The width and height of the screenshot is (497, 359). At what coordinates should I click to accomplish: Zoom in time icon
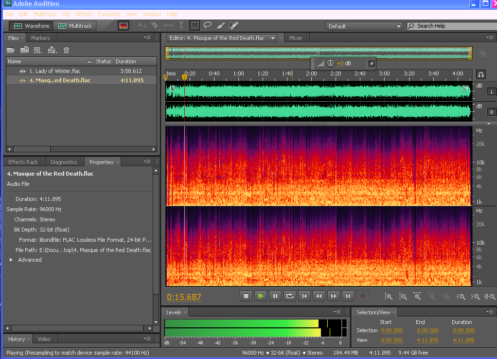[x=417, y=297]
